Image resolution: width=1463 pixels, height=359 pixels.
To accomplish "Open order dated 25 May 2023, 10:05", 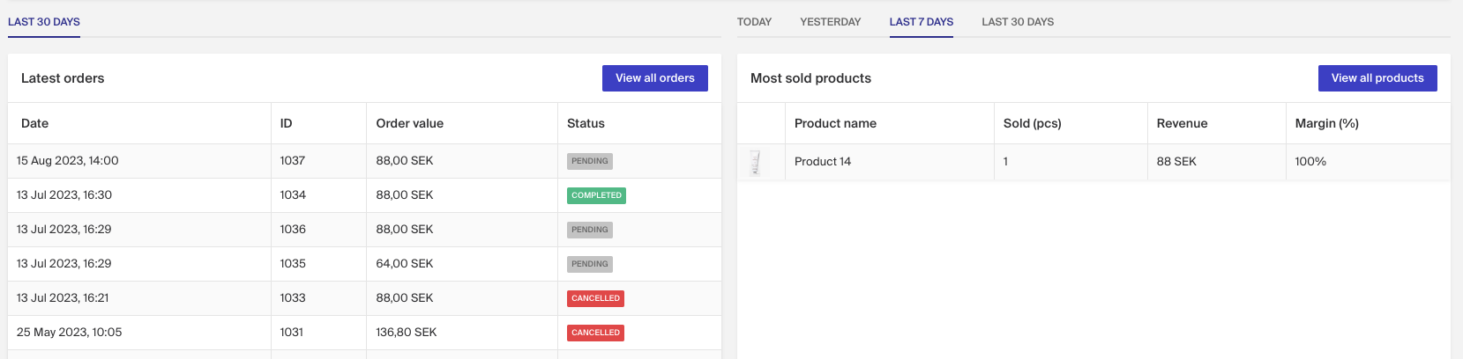I will (x=70, y=333).
